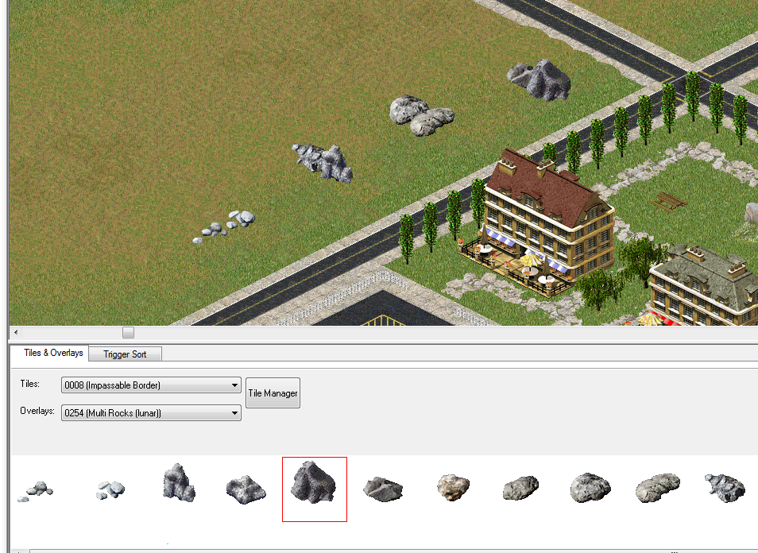The image size is (758, 553).
Task: Select the round grey boulder thumbnail
Action: click(x=590, y=488)
